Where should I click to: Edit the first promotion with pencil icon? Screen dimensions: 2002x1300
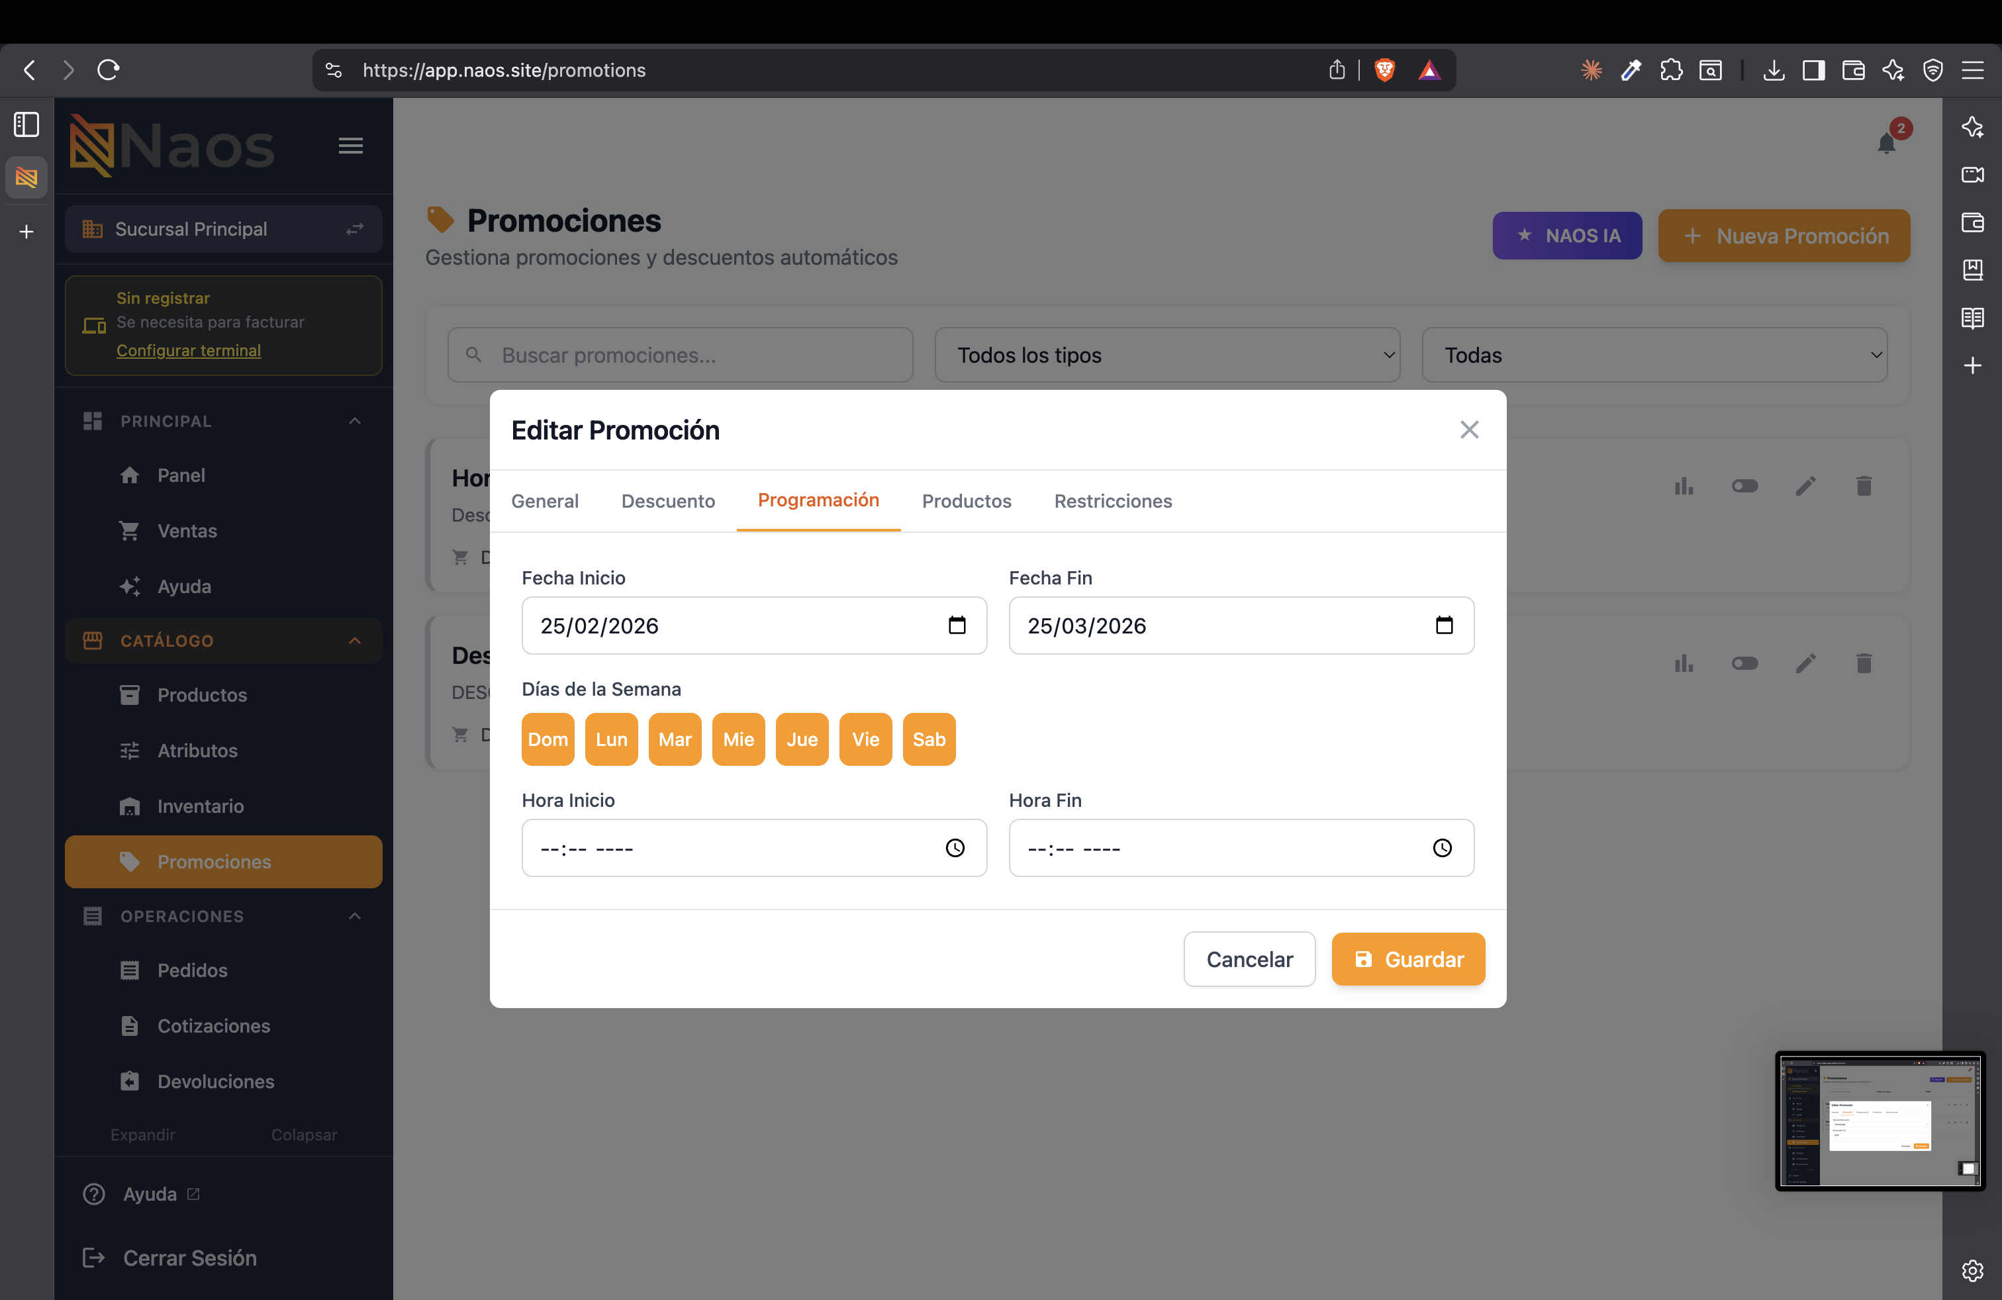1805,486
